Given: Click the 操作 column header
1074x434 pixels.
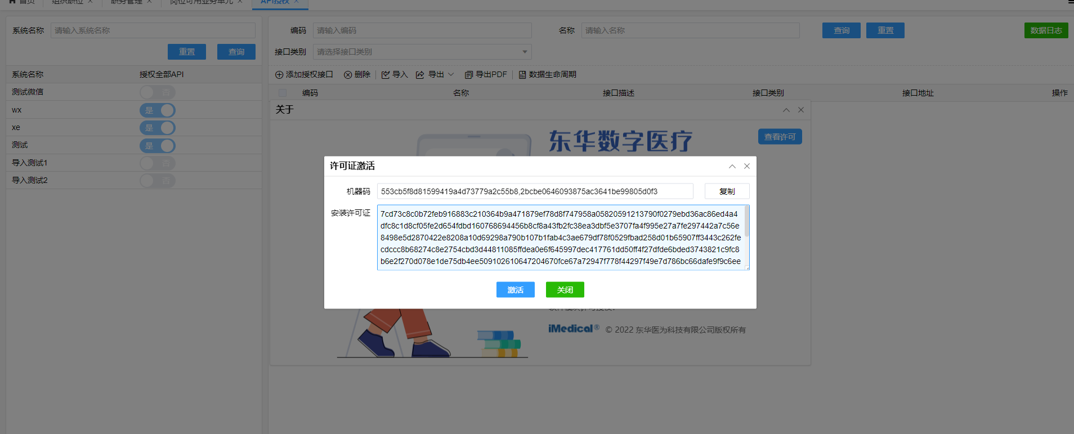Looking at the screenshot, I should pos(1060,93).
